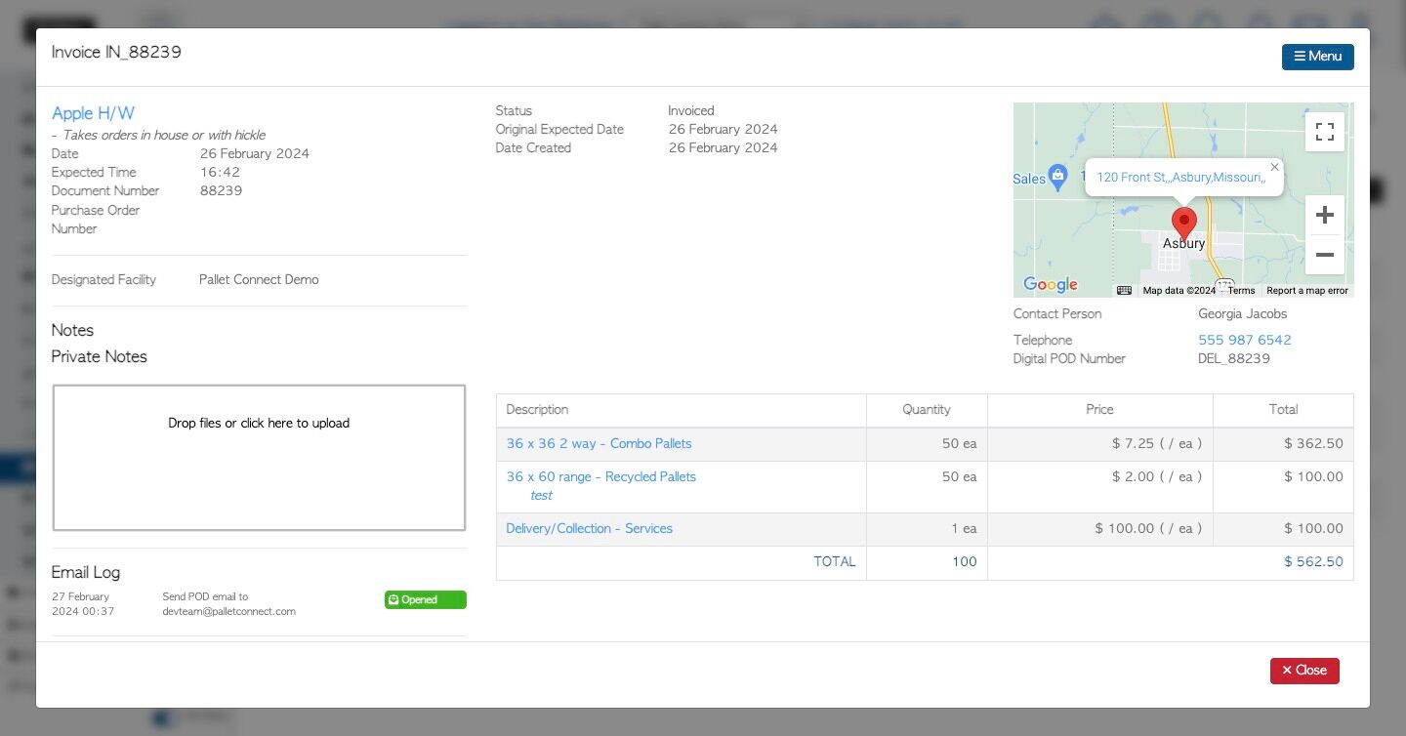Click the 'Quantity' column header
The image size is (1406, 736).
click(x=927, y=410)
